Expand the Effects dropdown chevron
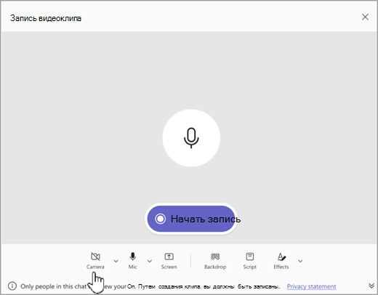 click(300, 261)
